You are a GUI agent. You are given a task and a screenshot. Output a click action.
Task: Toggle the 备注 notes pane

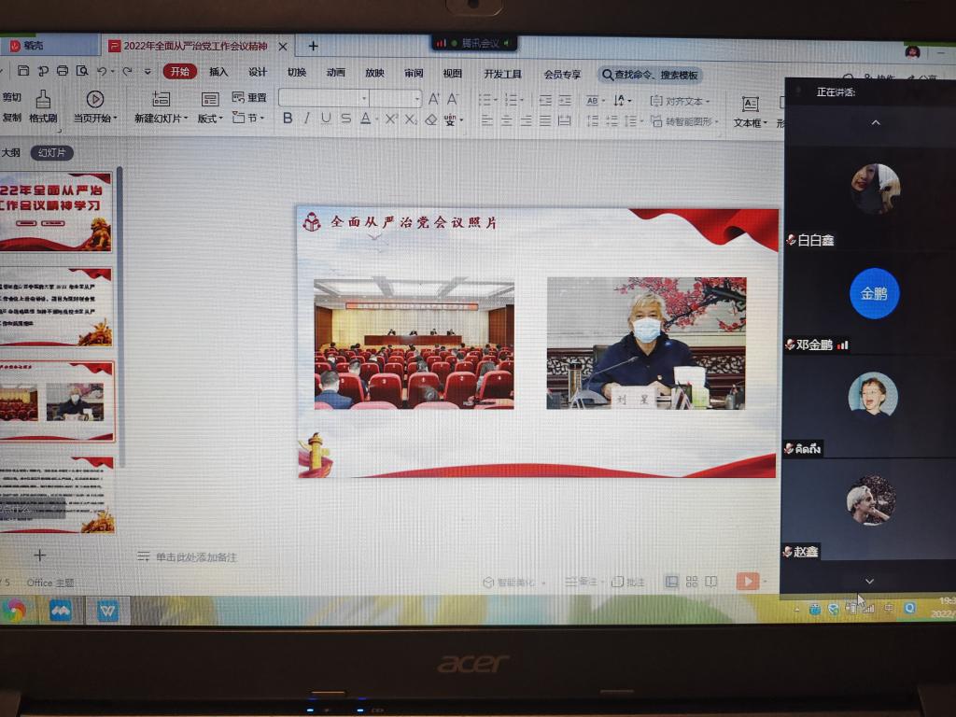(x=581, y=582)
